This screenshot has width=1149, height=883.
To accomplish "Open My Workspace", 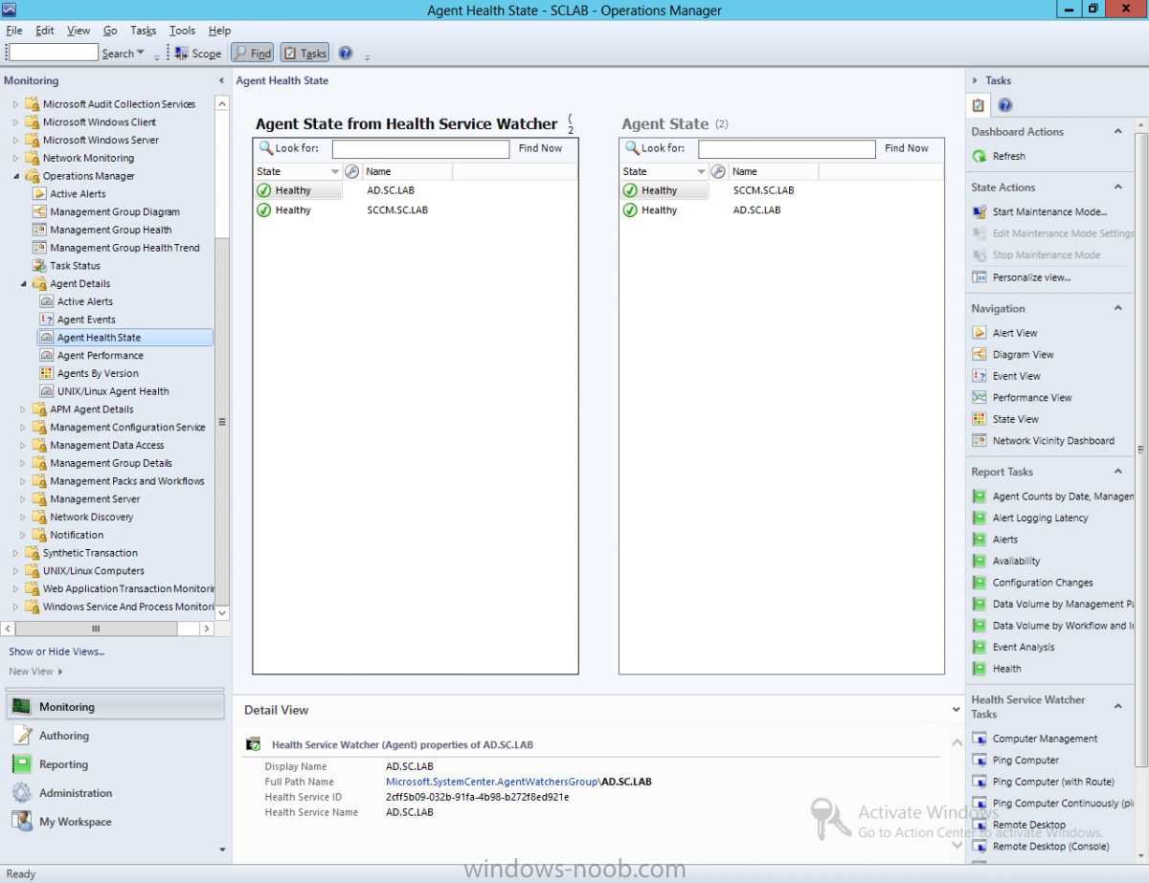I will pyautogui.click(x=115, y=822).
